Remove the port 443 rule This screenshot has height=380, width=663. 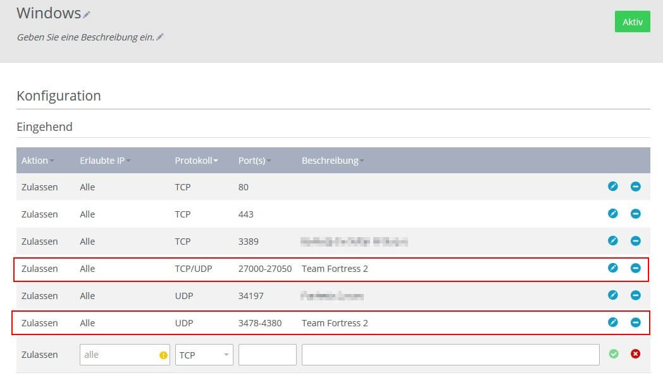pos(636,214)
